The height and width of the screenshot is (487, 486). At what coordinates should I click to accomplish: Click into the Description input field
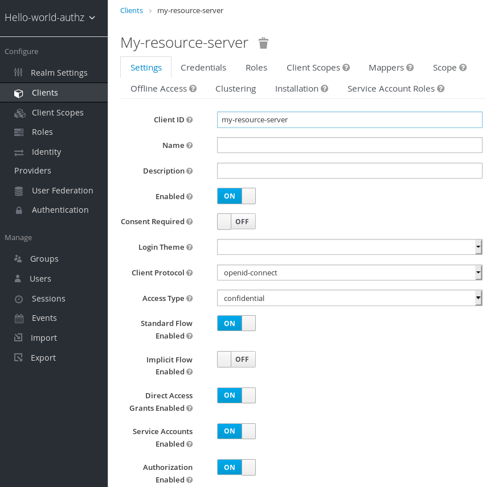coord(349,171)
